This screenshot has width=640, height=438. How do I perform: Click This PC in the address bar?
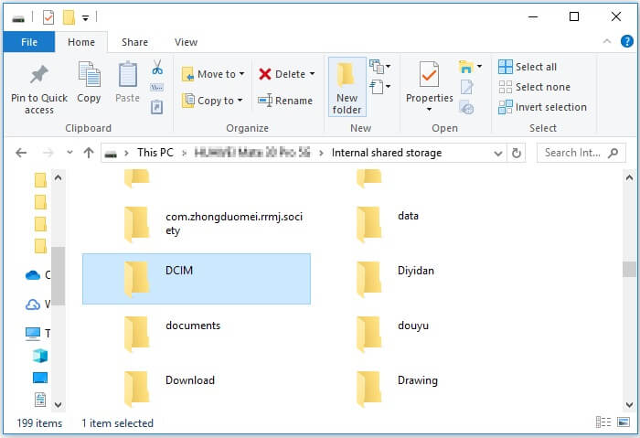[155, 153]
